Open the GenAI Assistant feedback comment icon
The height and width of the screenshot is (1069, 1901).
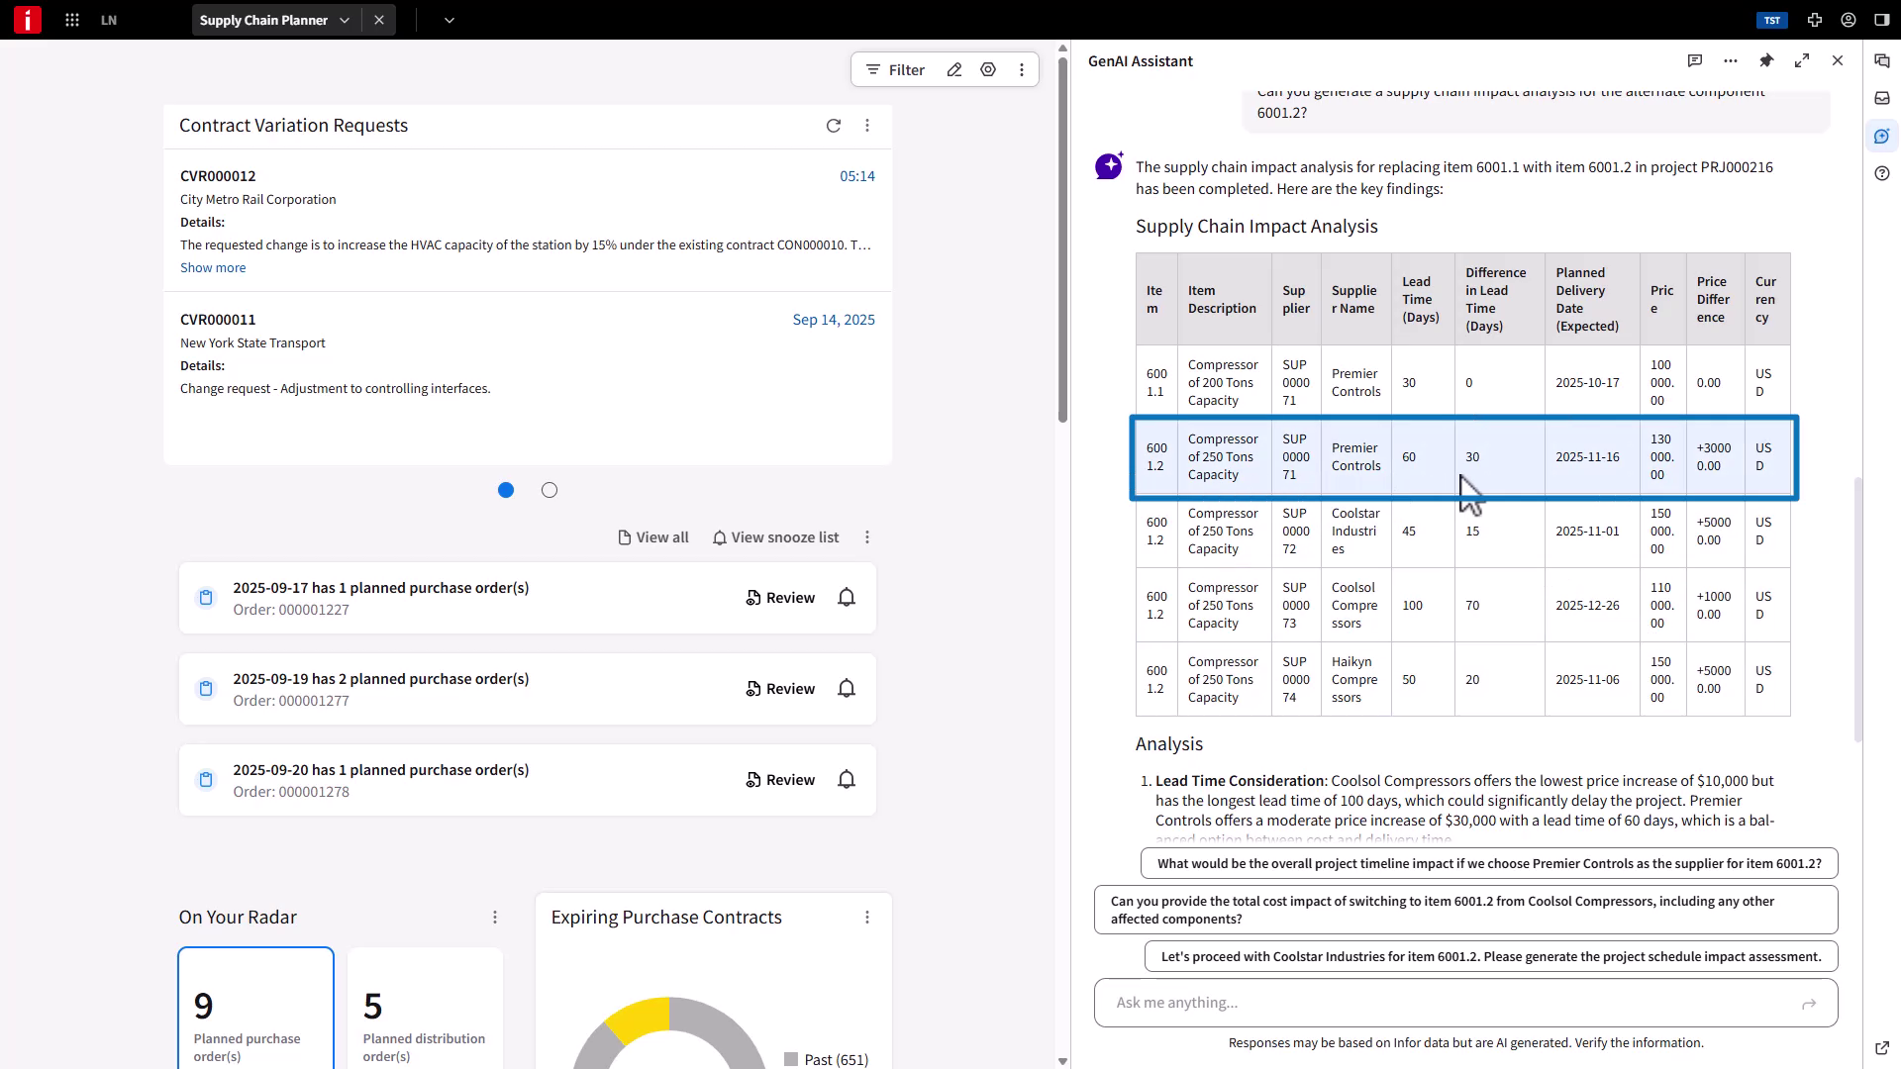1696,60
